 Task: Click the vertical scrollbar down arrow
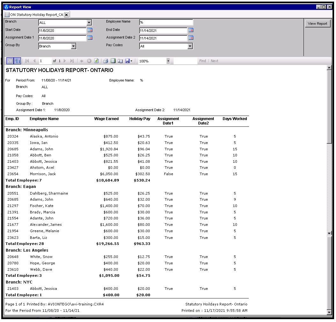[x=329, y=312]
